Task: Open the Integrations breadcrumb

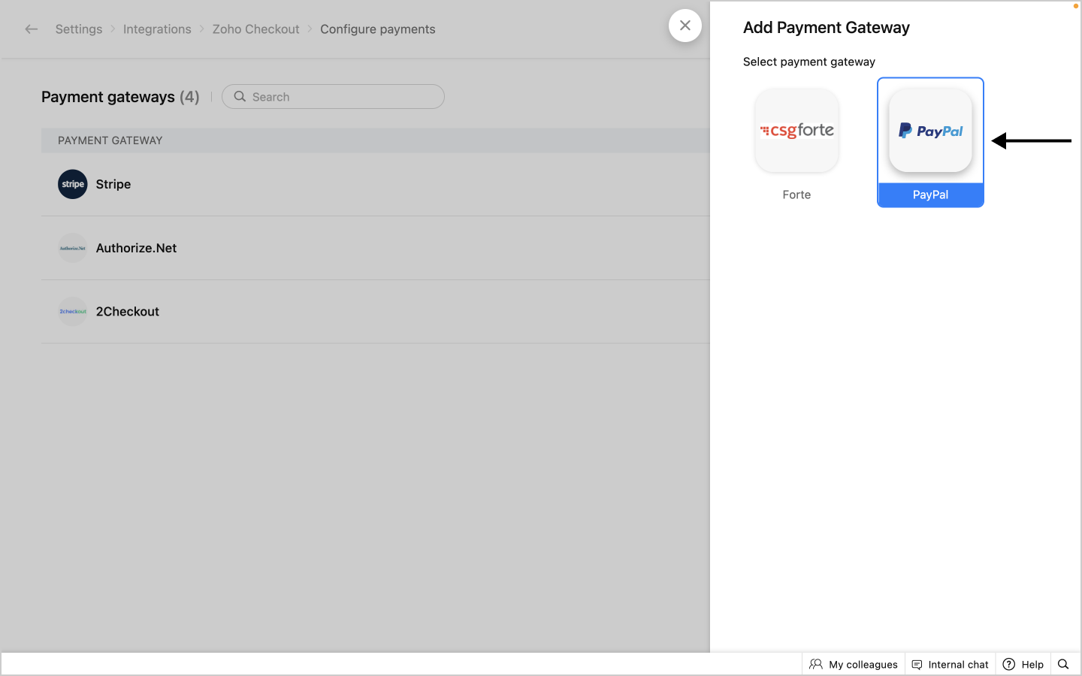Action: click(x=157, y=29)
